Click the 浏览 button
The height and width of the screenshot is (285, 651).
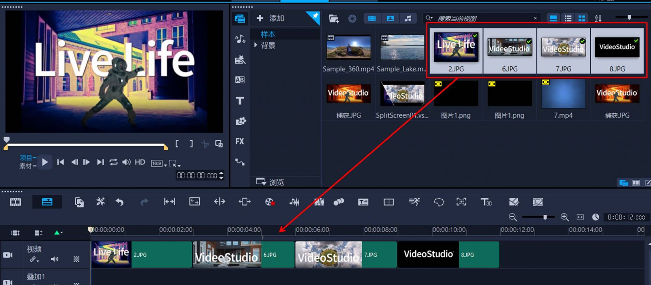click(x=270, y=182)
